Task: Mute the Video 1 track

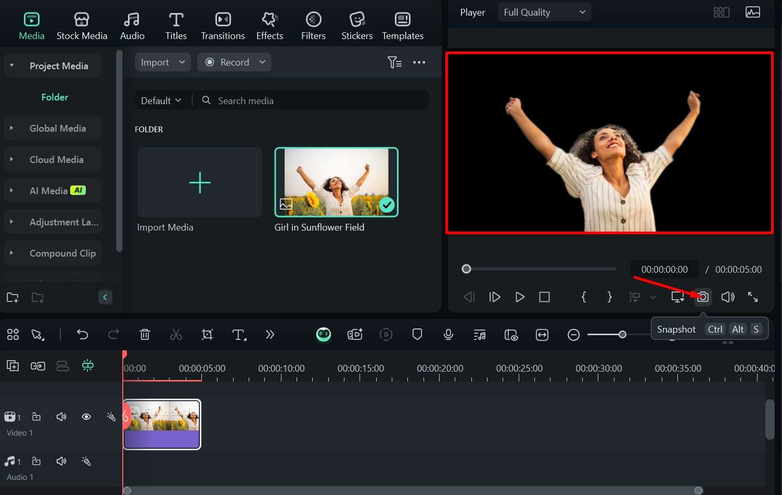Action: point(61,416)
